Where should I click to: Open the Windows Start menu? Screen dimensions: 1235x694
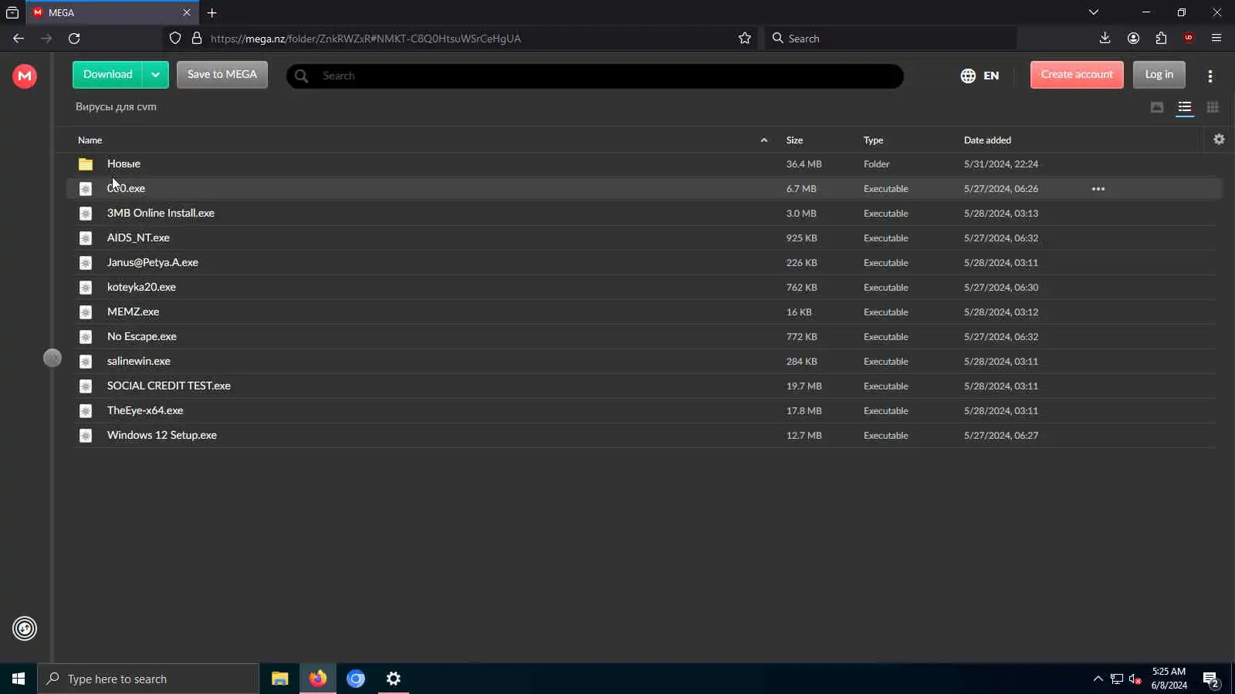(19, 679)
